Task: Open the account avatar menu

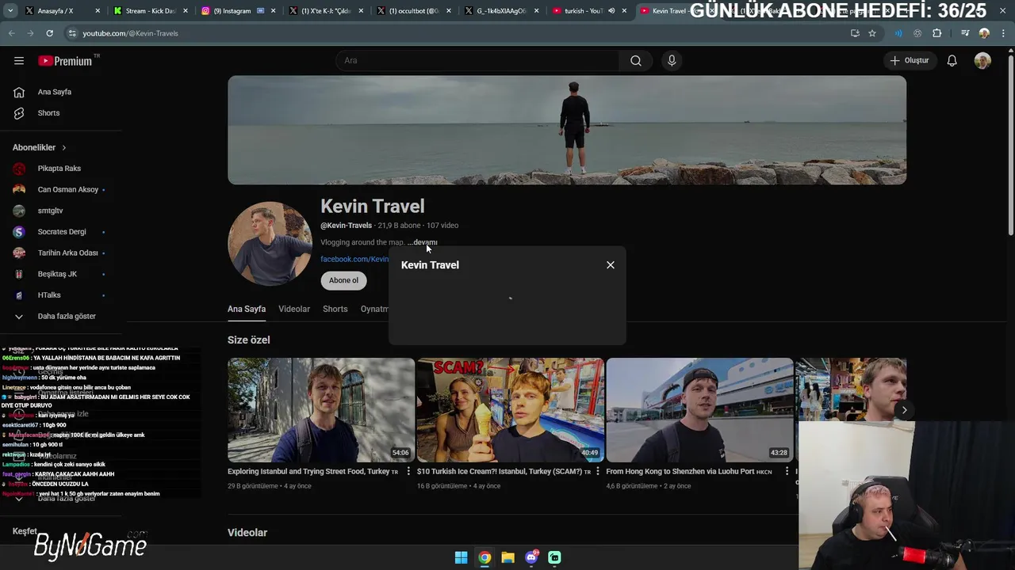Action: click(x=982, y=61)
